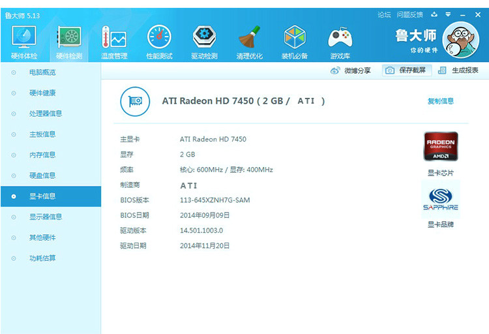
Task: Click the 2 GB video memory value
Action: (x=187, y=155)
